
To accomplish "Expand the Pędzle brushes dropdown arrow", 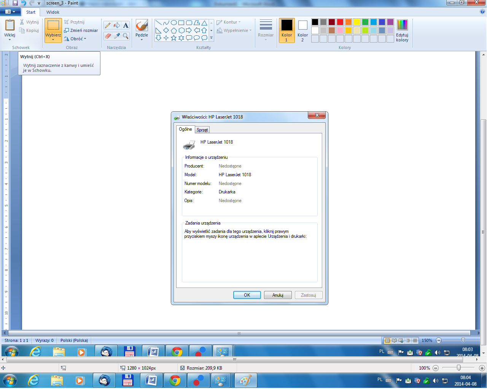I will coord(142,40).
